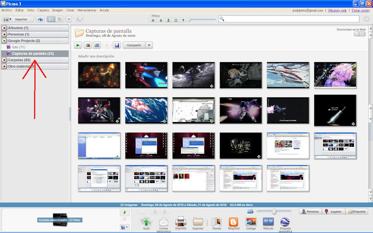373x233 pixels.
Task: Select the pink-haired character thumbnail
Action: coord(335,75)
